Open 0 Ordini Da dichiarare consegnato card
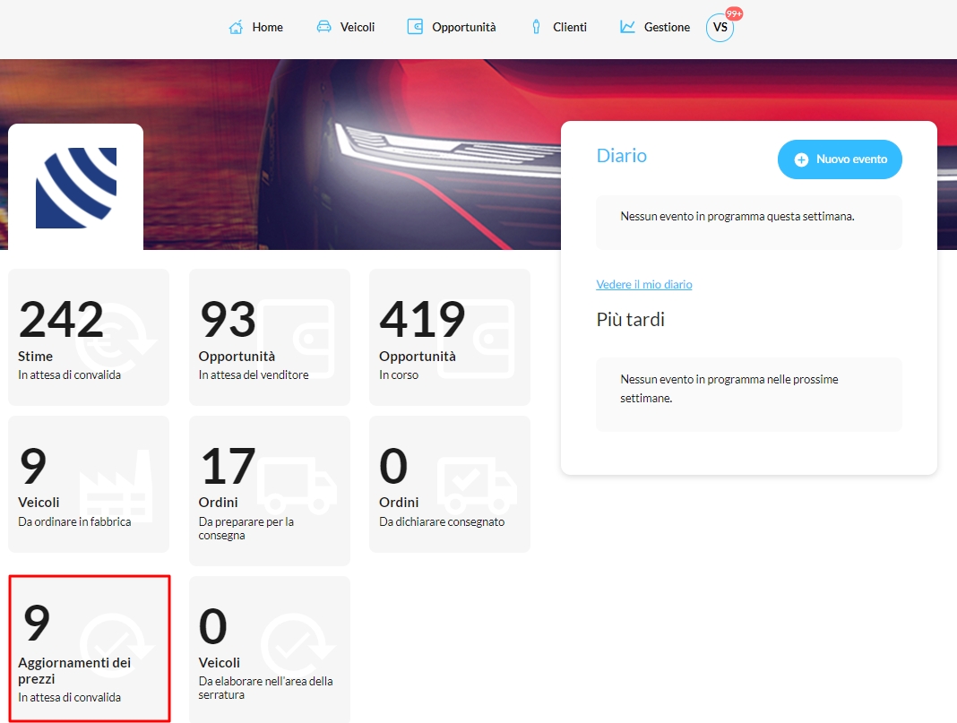 coord(449,484)
